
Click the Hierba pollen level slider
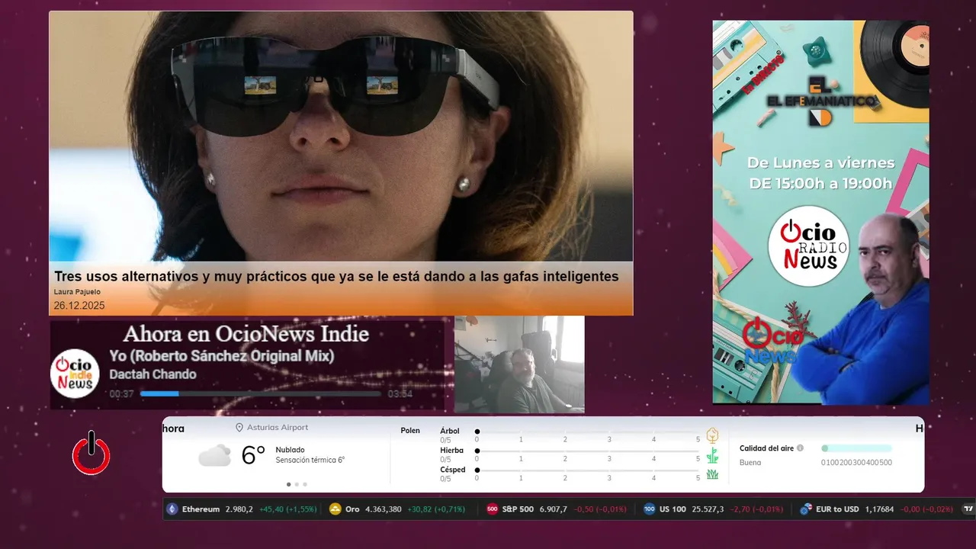click(587, 451)
